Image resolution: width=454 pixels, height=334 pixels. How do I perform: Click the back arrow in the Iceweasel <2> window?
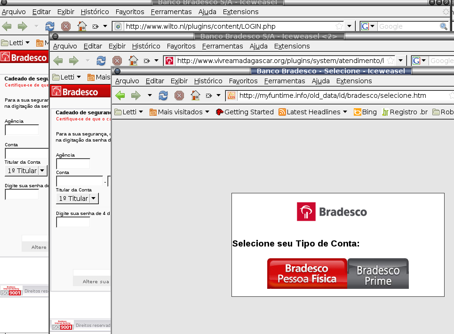point(58,61)
